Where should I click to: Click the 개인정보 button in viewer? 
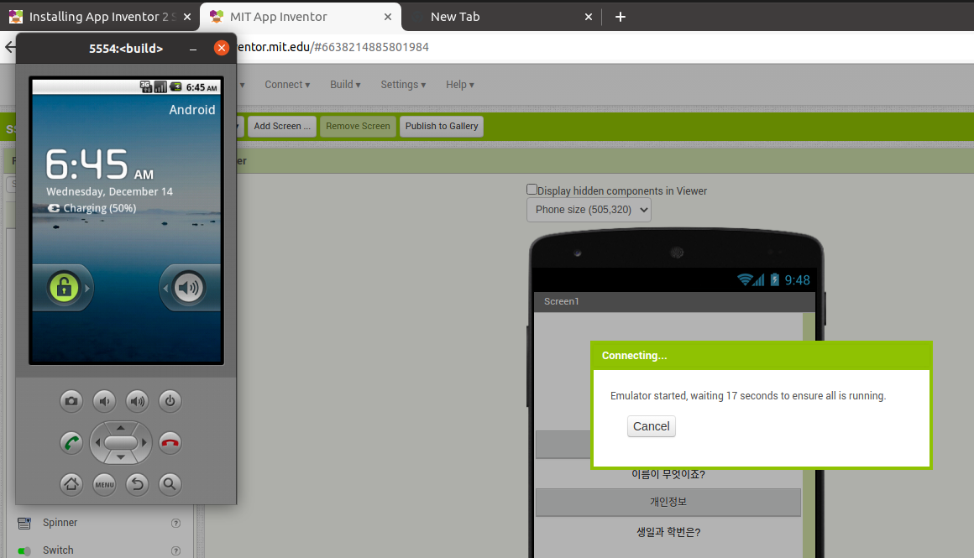pyautogui.click(x=668, y=502)
